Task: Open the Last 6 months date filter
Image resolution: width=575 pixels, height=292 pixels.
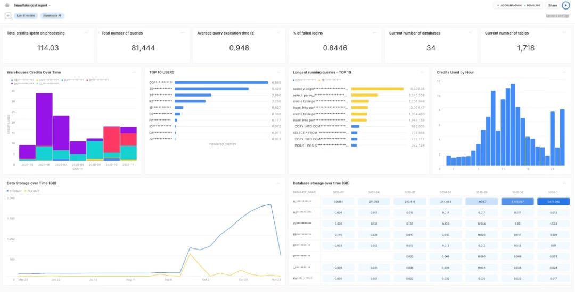Action: [x=26, y=16]
